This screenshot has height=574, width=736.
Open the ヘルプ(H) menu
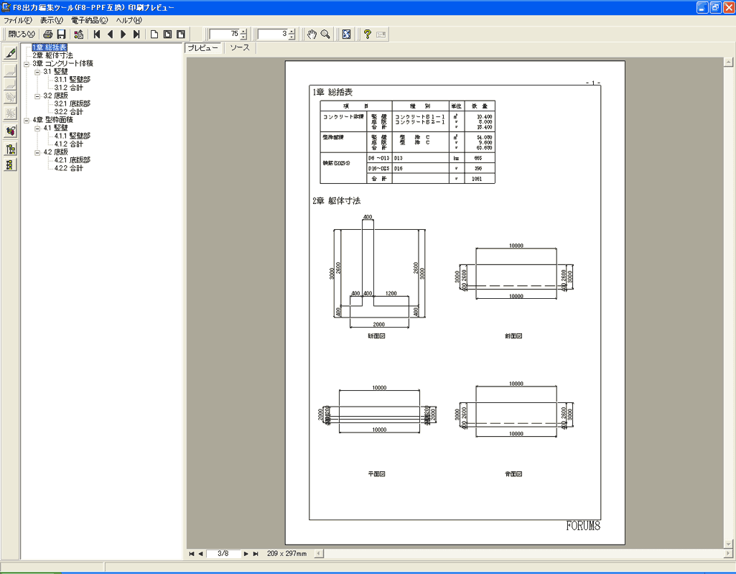click(x=129, y=20)
